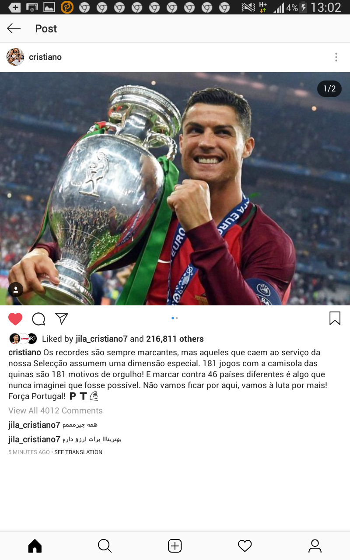Tap the battery status icon in status bar
This screenshot has width=350, height=560.
303,7
